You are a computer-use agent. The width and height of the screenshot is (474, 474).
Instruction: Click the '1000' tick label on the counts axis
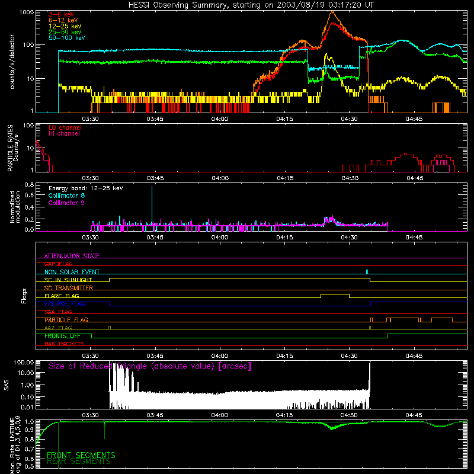[x=26, y=12]
